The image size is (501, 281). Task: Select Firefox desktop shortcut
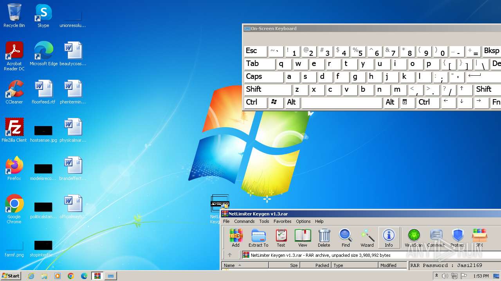[x=14, y=169]
